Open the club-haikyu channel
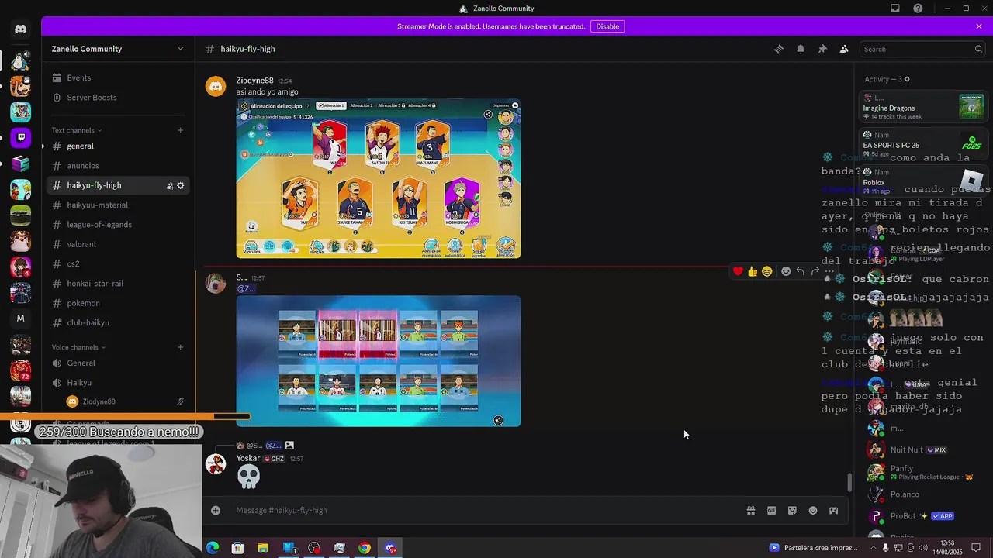The image size is (993, 558). click(x=118, y=322)
